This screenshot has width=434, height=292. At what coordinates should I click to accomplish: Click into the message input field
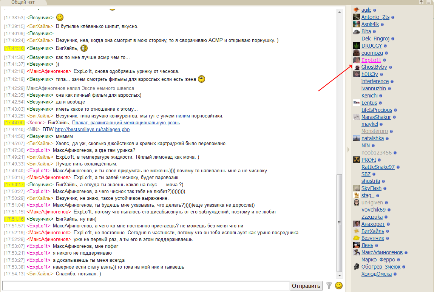[145, 286]
